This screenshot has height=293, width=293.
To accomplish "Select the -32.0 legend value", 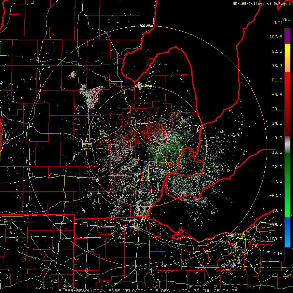I will pos(276,167).
